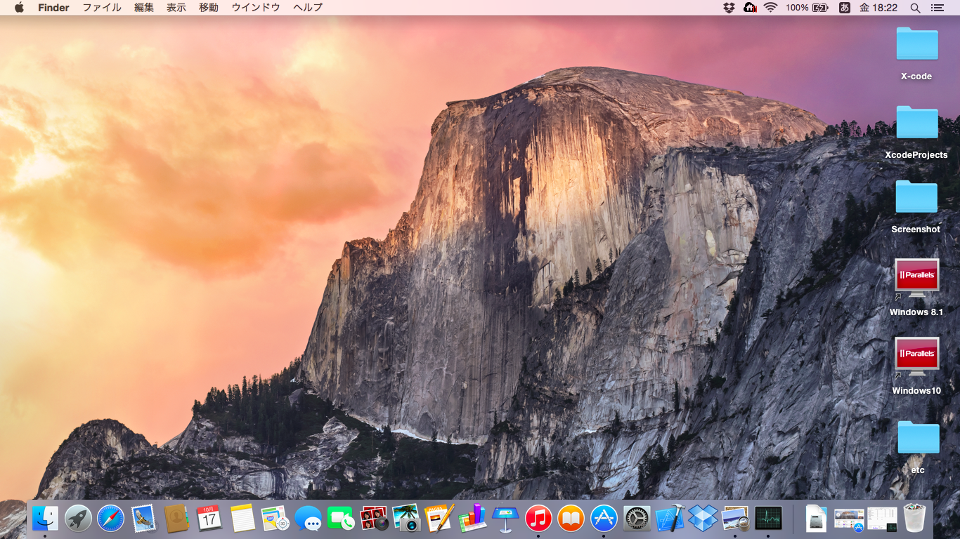Open System Preferences gear icon
Screen dimensions: 960x539
[x=637, y=519]
